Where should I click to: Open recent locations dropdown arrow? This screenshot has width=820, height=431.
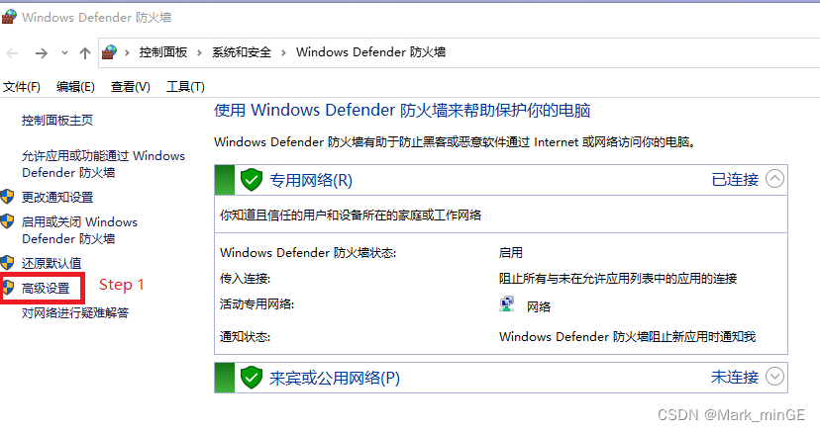pos(64,52)
